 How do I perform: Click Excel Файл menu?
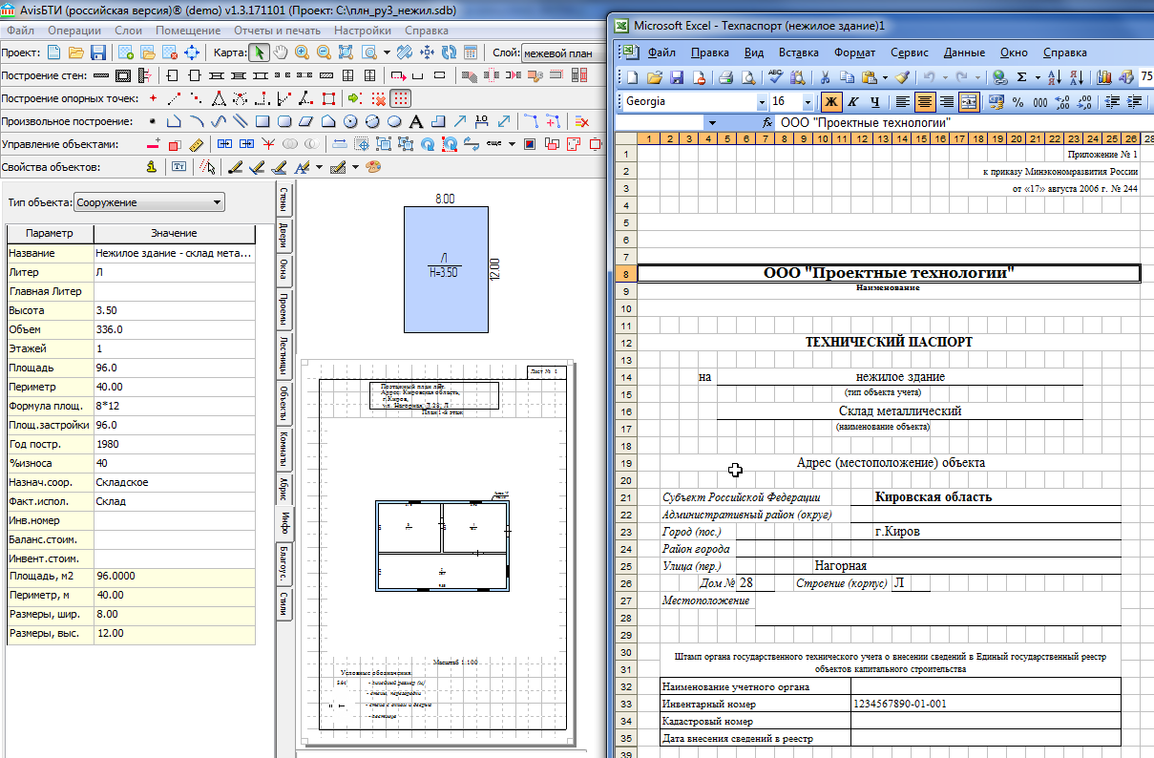[661, 53]
